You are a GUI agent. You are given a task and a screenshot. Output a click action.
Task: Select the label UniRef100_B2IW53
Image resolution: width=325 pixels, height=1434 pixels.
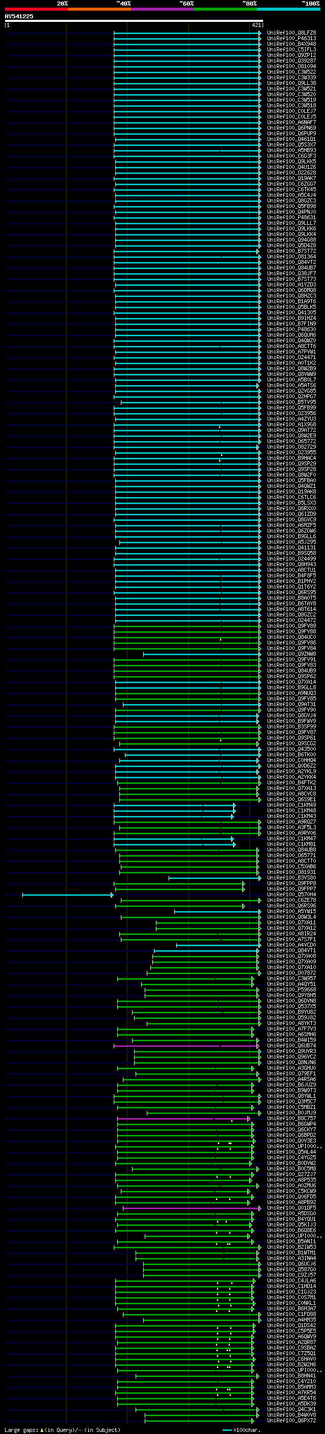click(x=291, y=1247)
